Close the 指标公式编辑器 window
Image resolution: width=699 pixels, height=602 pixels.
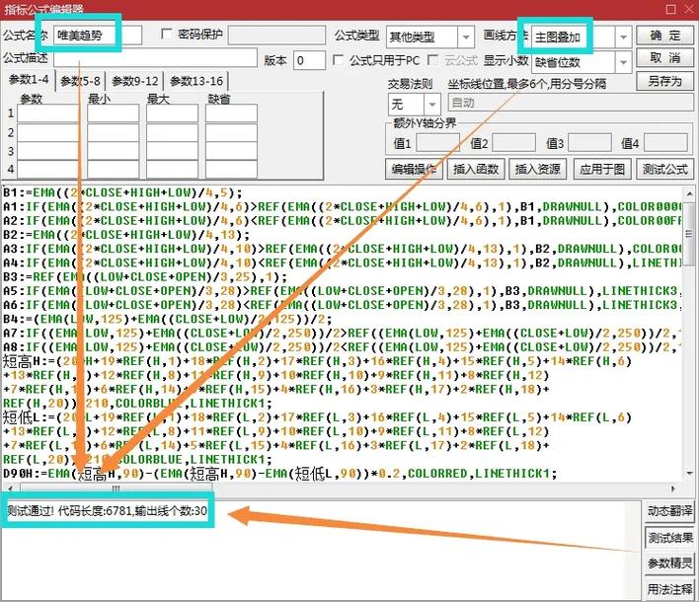pyautogui.click(x=684, y=9)
